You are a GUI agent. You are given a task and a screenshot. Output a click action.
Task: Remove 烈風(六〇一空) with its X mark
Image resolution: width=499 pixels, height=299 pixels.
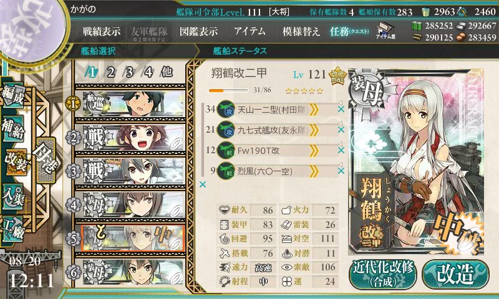click(341, 171)
